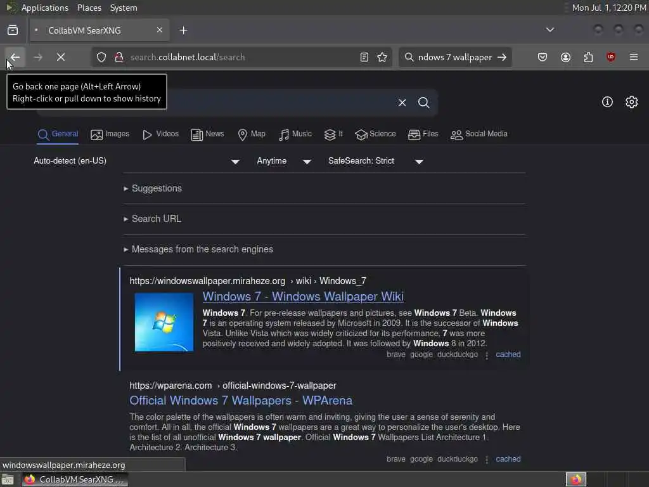Select the General search category
This screenshot has width=649, height=487.
(x=58, y=134)
